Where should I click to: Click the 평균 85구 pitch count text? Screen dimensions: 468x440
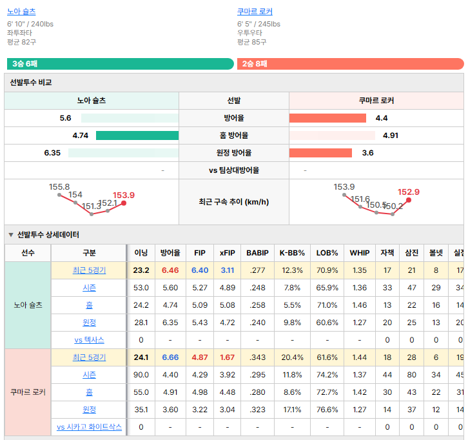pyautogui.click(x=251, y=42)
